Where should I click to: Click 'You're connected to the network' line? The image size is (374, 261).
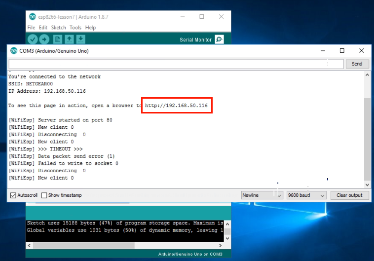pos(54,76)
